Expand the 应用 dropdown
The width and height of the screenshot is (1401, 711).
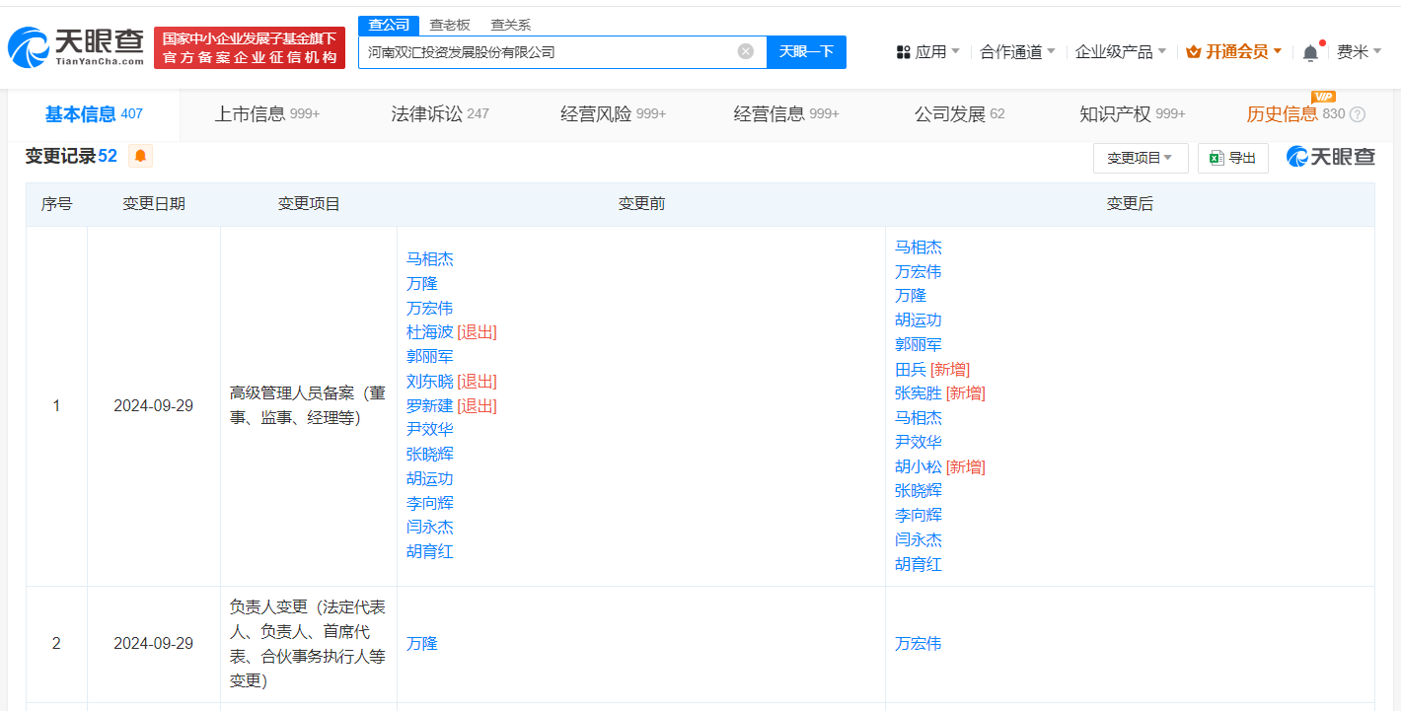(928, 52)
